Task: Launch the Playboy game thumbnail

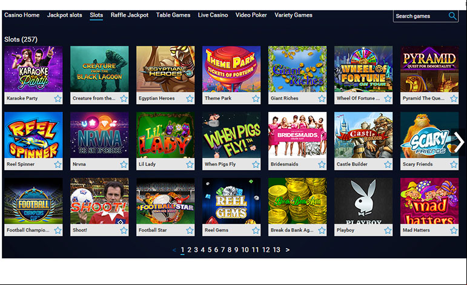Action: (x=363, y=201)
